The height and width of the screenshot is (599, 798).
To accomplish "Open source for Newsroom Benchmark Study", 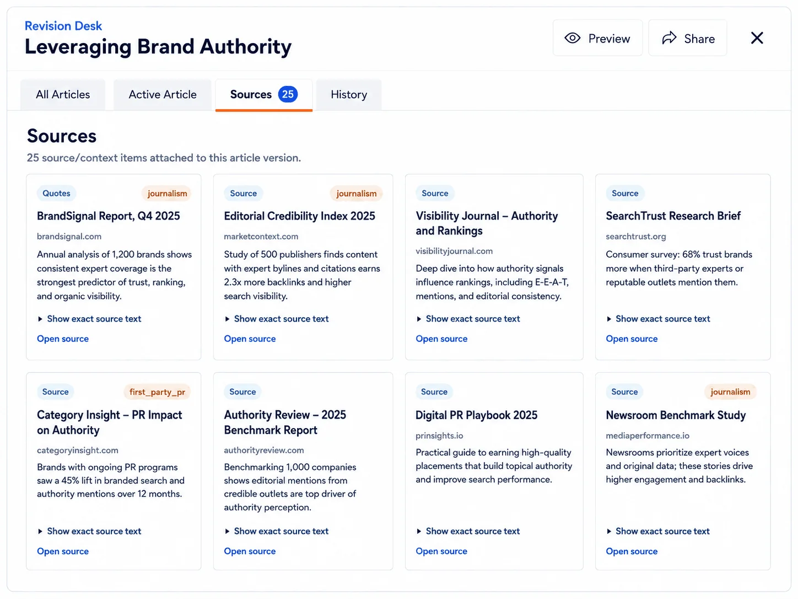I will pyautogui.click(x=632, y=551).
